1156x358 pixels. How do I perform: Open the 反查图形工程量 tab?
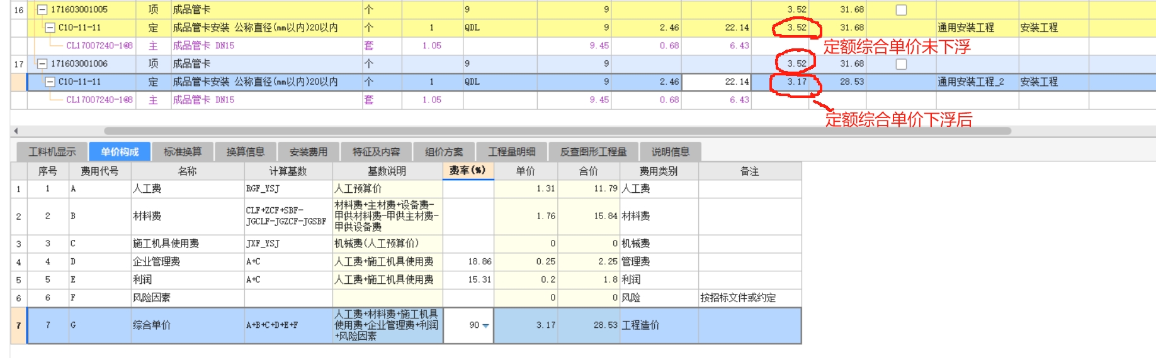click(594, 151)
